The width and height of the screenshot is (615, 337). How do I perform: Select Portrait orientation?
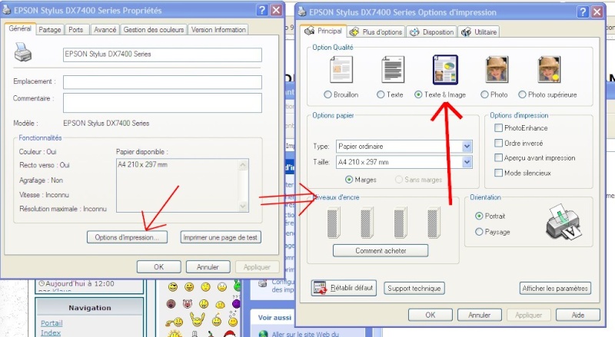coord(479,216)
